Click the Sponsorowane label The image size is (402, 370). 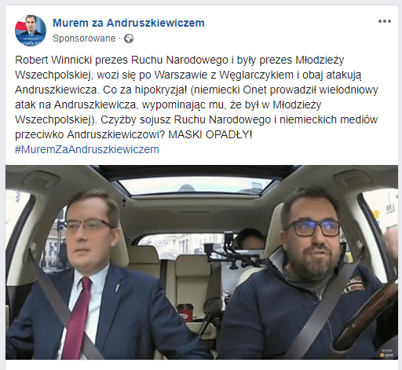coord(84,38)
